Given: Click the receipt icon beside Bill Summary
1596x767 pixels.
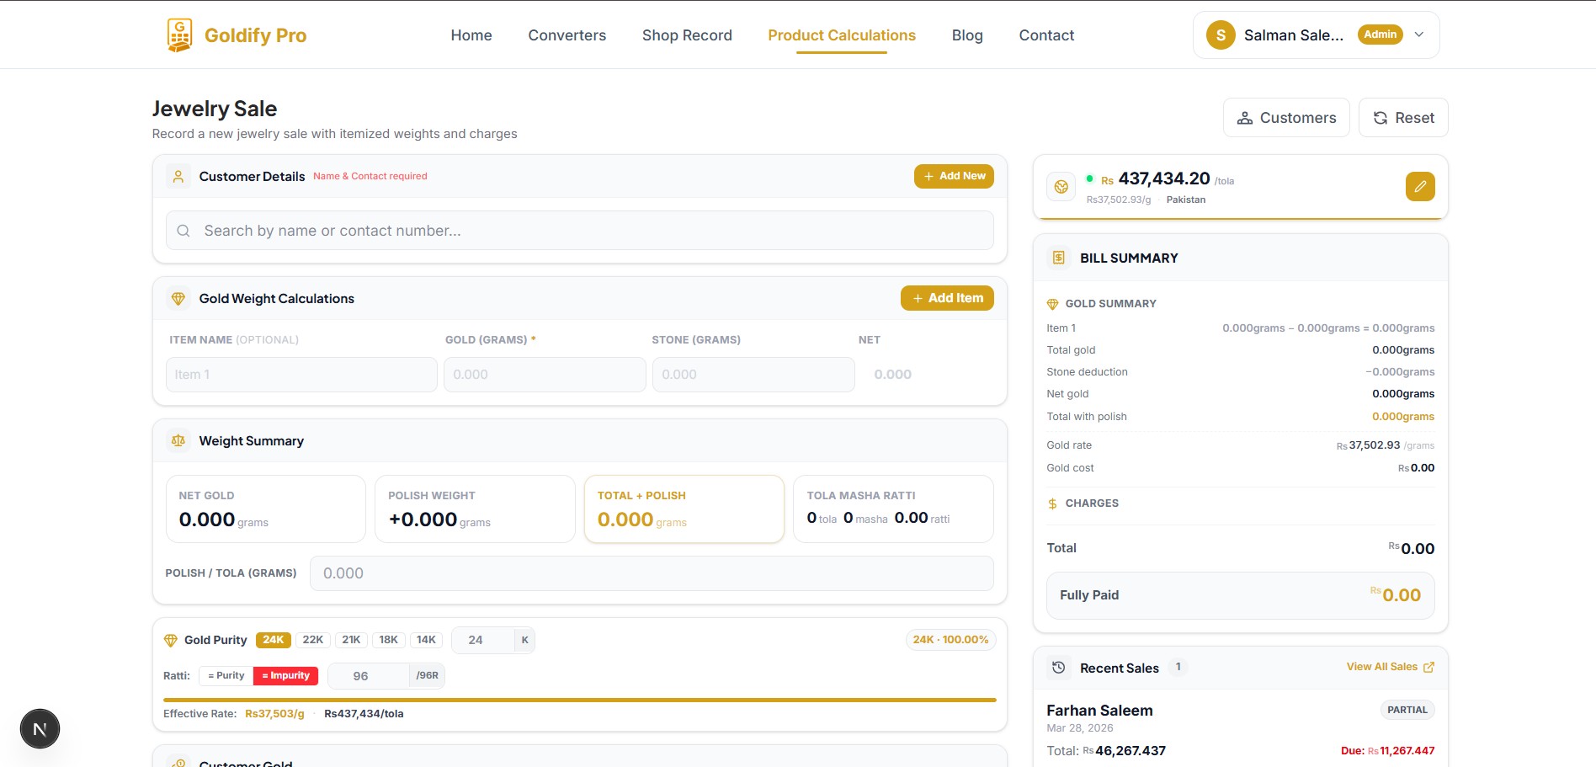Looking at the screenshot, I should [x=1059, y=258].
